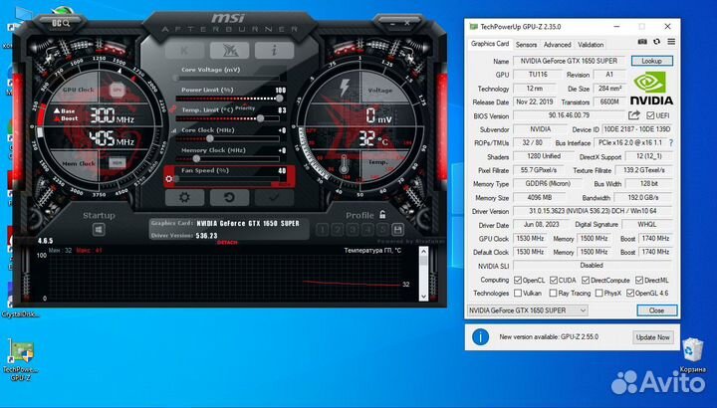This screenshot has height=408, width=717.
Task: Click GPU-Z refresh icon
Action: click(x=656, y=42)
